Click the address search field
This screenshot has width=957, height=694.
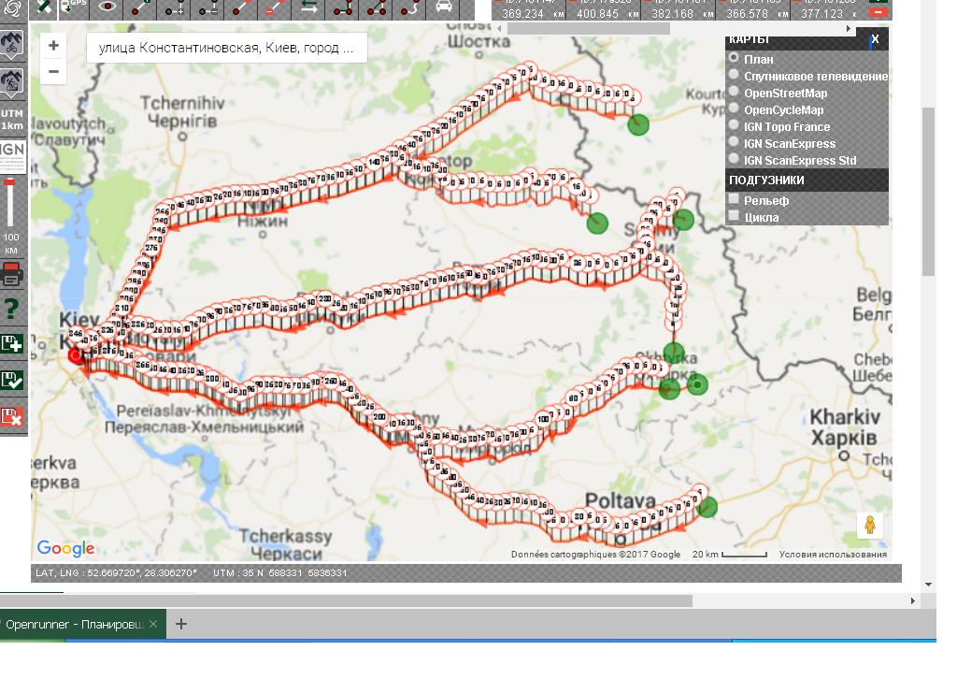pos(226,49)
